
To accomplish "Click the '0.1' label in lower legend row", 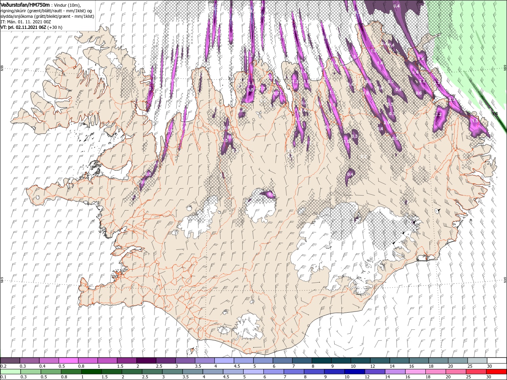I will coord(2,377).
